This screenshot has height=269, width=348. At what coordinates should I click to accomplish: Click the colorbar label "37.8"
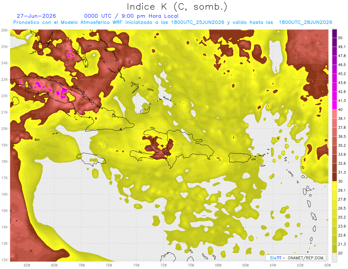coord(342,127)
